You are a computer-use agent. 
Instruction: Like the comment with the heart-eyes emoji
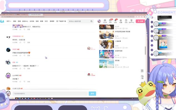click(20, 56)
